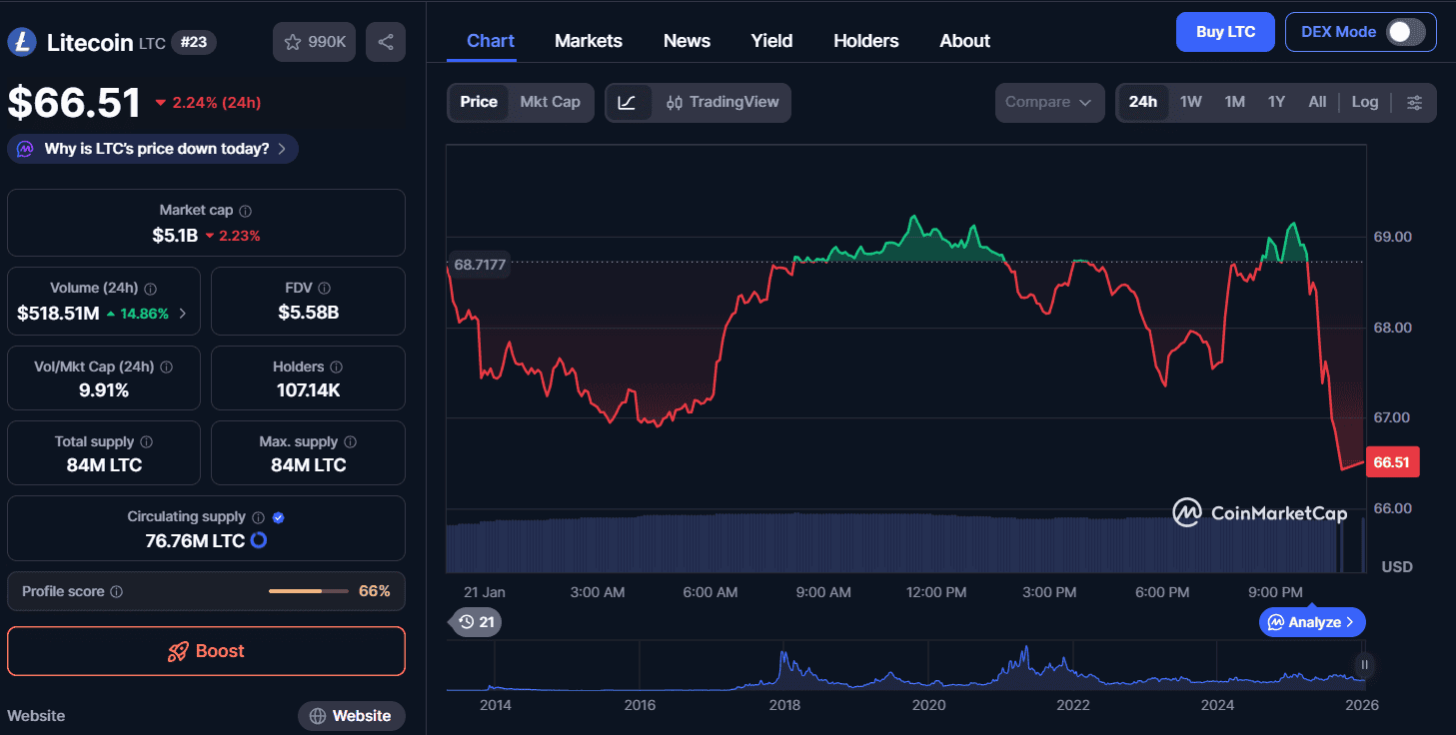Click the share icon next to watchlist
Image resolution: width=1456 pixels, height=735 pixels.
pos(386,42)
